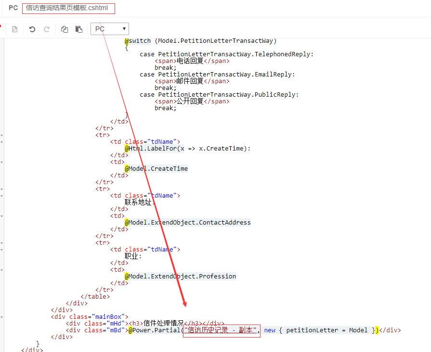The image size is (431, 352).
Task: Click the @switch PetitionLetterTransactWay statement
Action: coord(201,41)
